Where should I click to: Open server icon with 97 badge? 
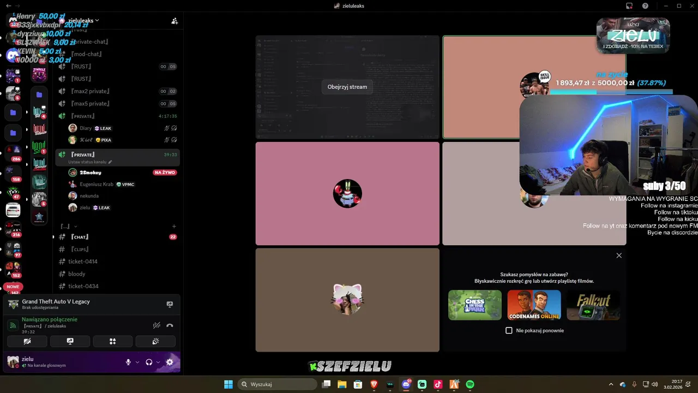[13, 248]
